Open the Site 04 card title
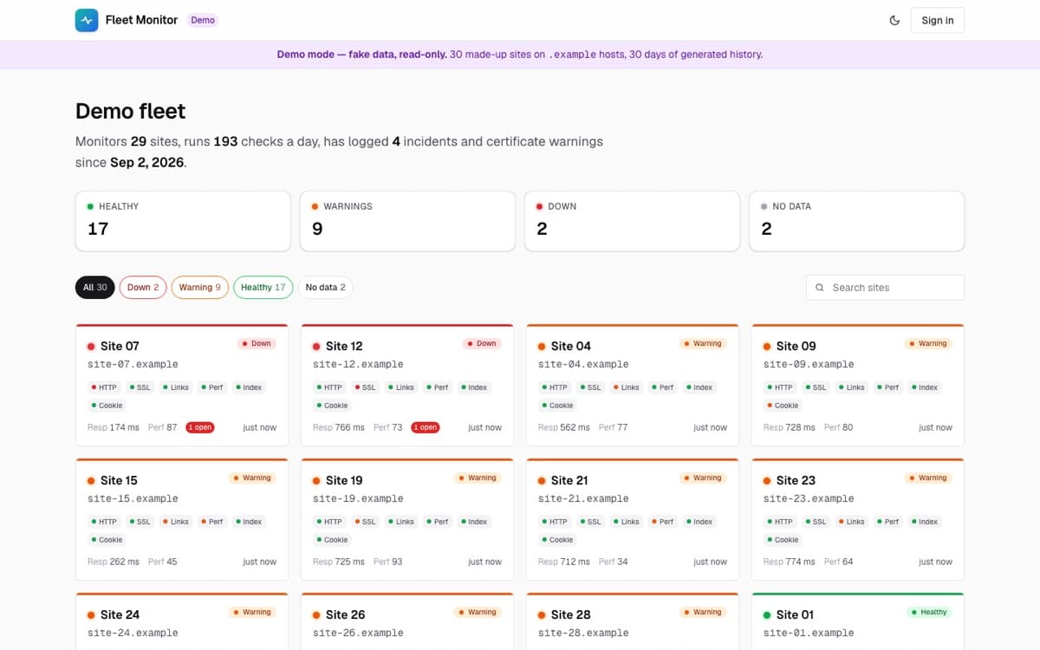Image resolution: width=1040 pixels, height=650 pixels. [570, 346]
